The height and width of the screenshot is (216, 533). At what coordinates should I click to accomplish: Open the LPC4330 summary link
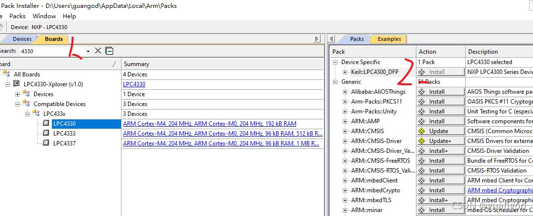pyautogui.click(x=134, y=84)
